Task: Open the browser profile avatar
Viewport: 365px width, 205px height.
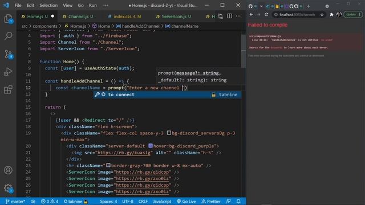Action: (339, 15)
